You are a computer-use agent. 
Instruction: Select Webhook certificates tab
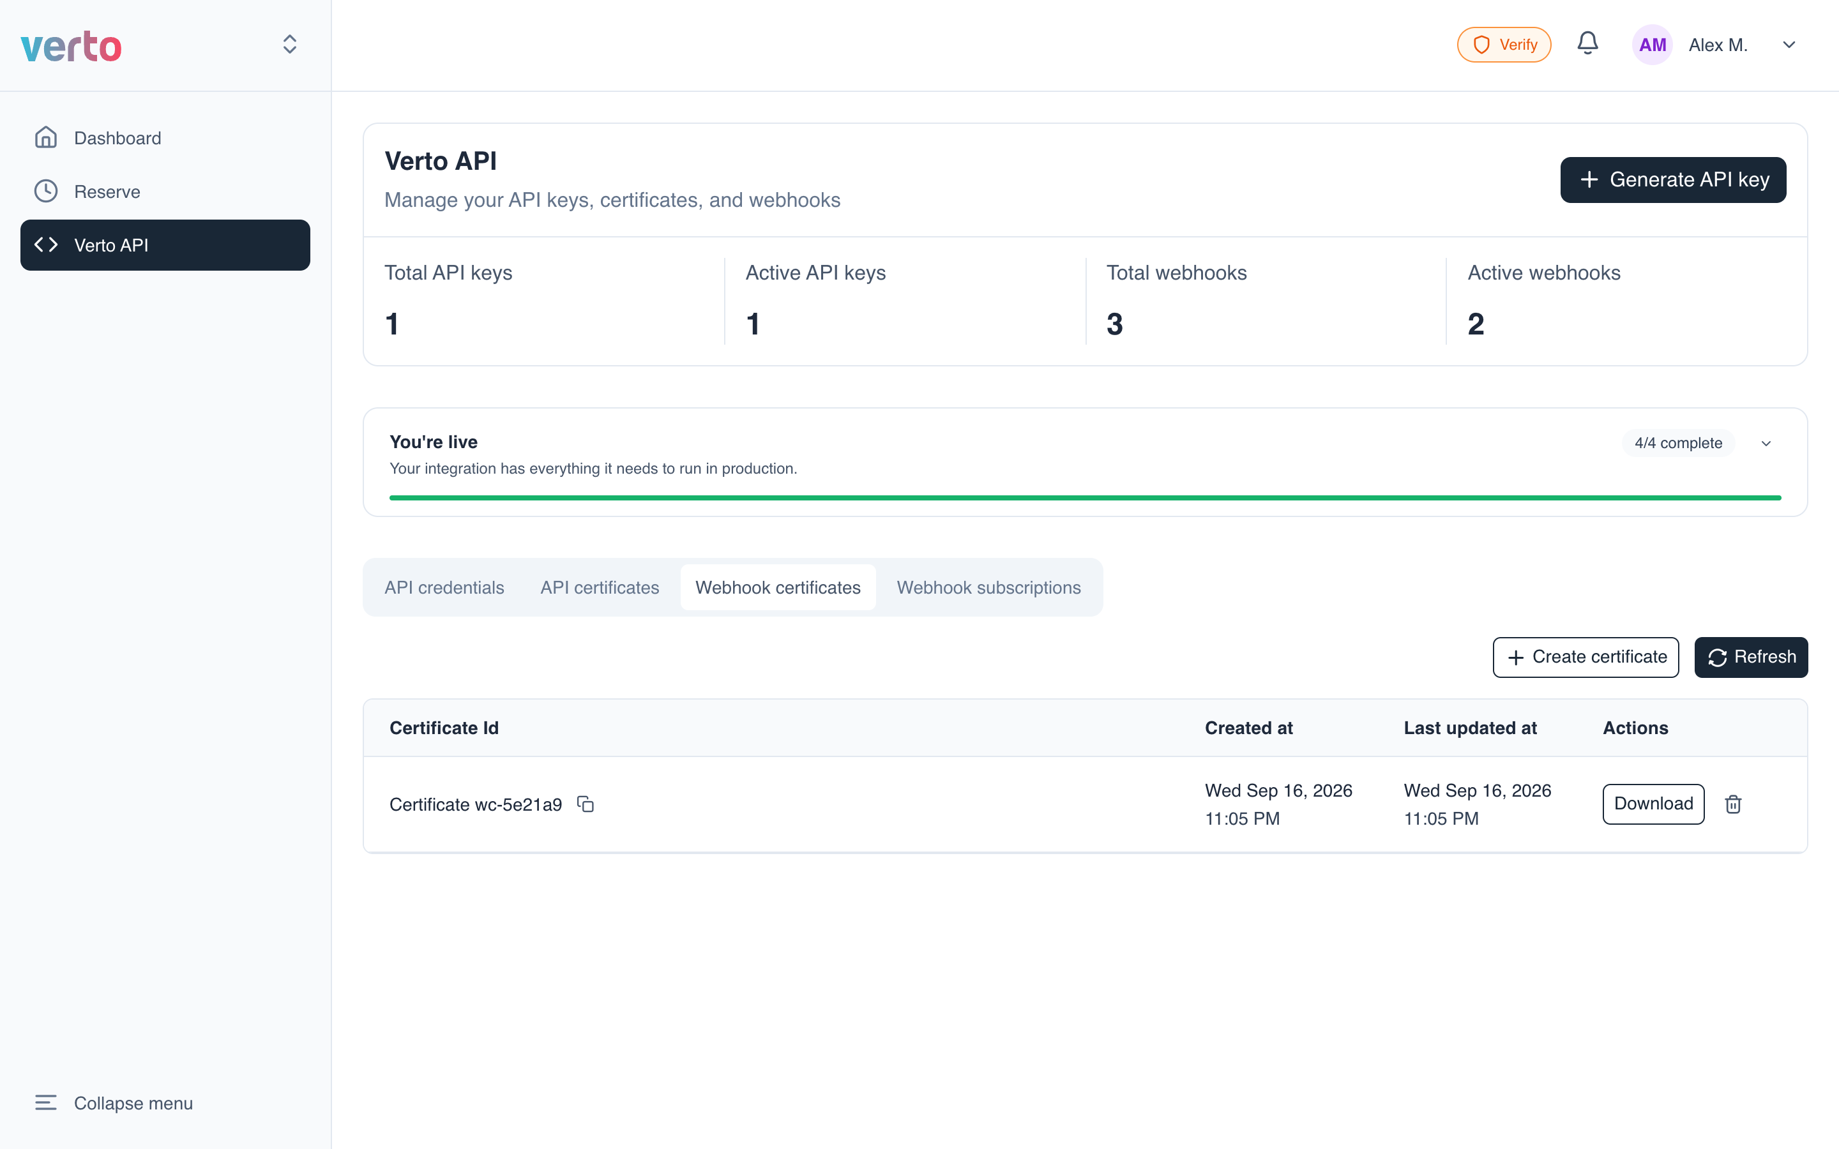tap(777, 587)
